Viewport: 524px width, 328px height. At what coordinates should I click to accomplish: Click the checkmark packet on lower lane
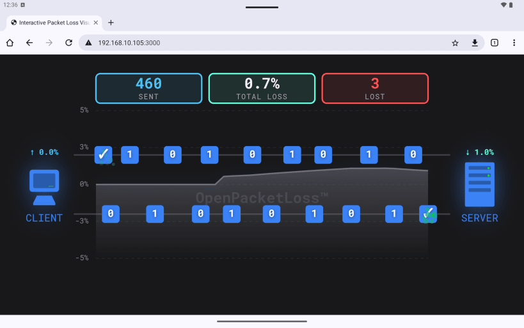click(428, 214)
